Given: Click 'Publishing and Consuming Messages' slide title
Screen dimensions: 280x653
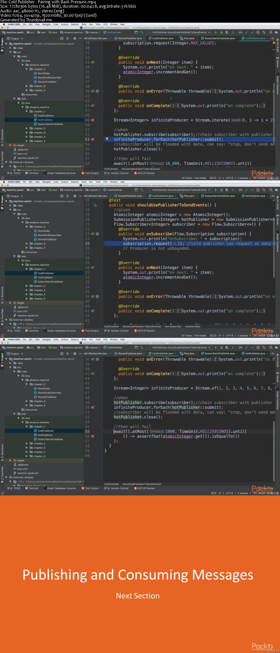Looking at the screenshot, I should tap(138, 574).
